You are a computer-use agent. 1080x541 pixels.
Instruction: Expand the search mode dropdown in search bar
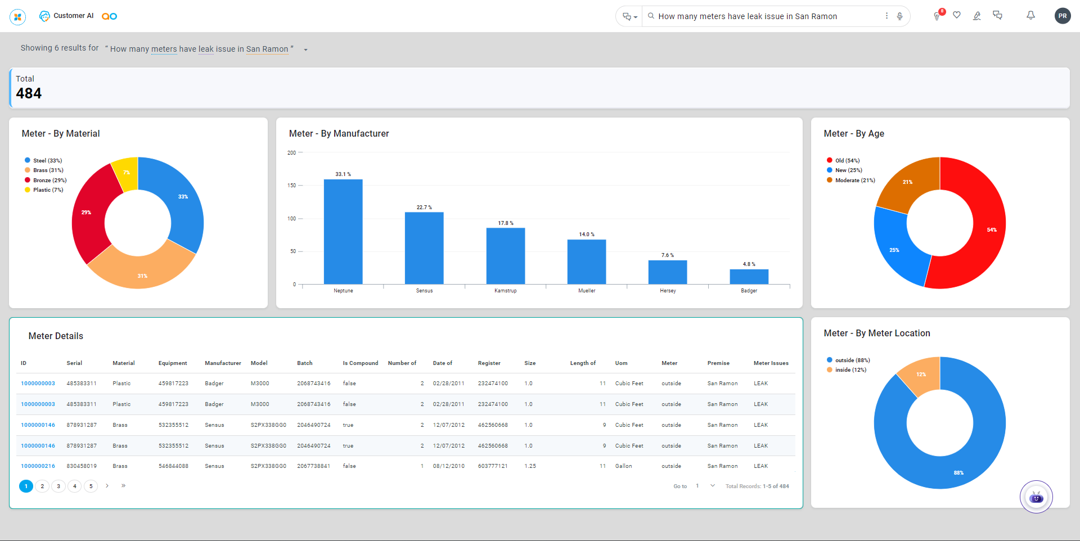pyautogui.click(x=629, y=17)
